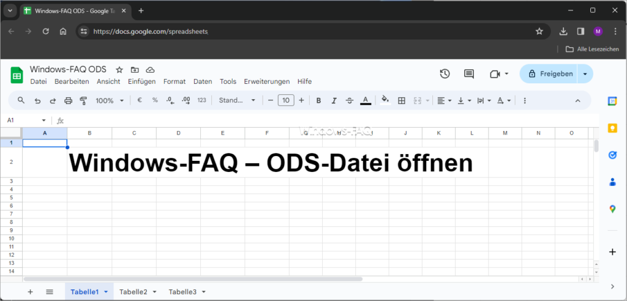The width and height of the screenshot is (627, 301).
Task: Activate the paint format roller
Action: click(83, 101)
